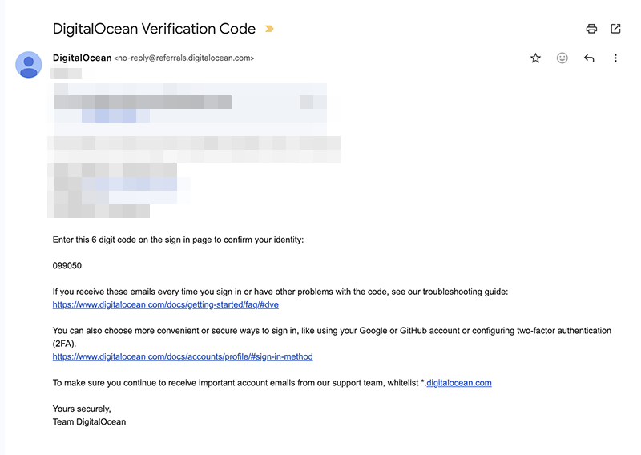
Task: Click the no-reply@referrals.digitalocean.com sender address
Action: pyautogui.click(x=184, y=58)
